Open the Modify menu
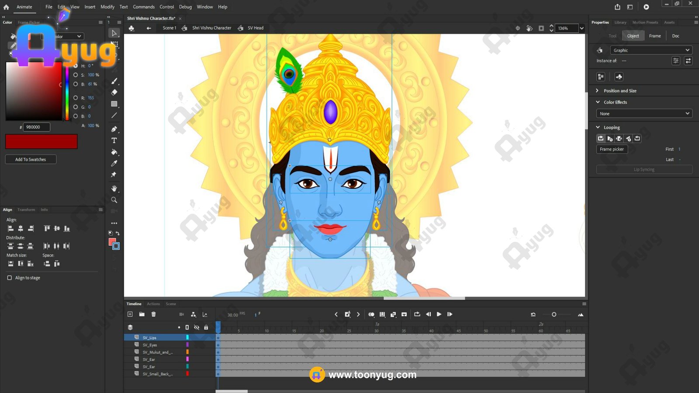699x393 pixels. [107, 7]
